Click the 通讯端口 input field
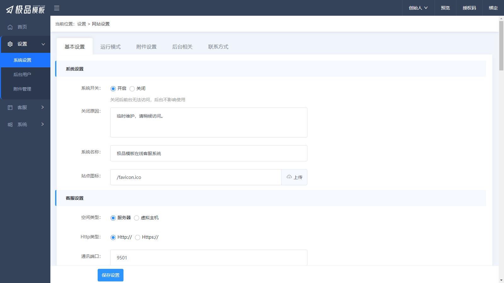 click(209, 258)
